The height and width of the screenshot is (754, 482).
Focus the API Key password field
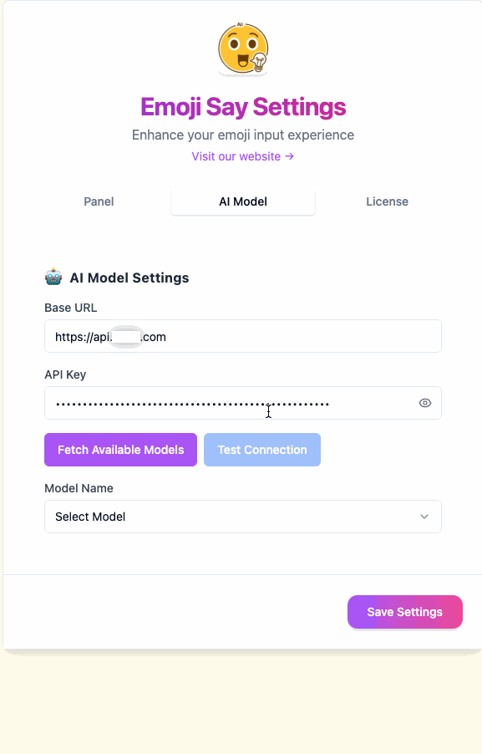click(x=243, y=403)
